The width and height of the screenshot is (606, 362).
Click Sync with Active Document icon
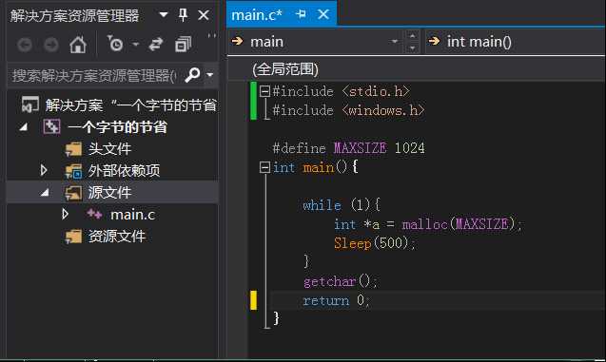pos(156,45)
